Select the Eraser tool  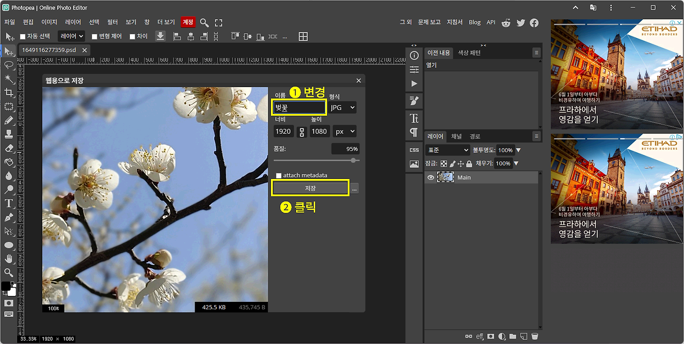[9, 148]
